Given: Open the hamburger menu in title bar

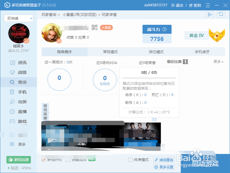Looking at the screenshot, I should (x=208, y=5).
